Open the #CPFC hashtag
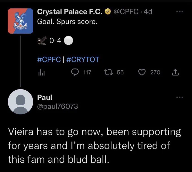 point(49,60)
